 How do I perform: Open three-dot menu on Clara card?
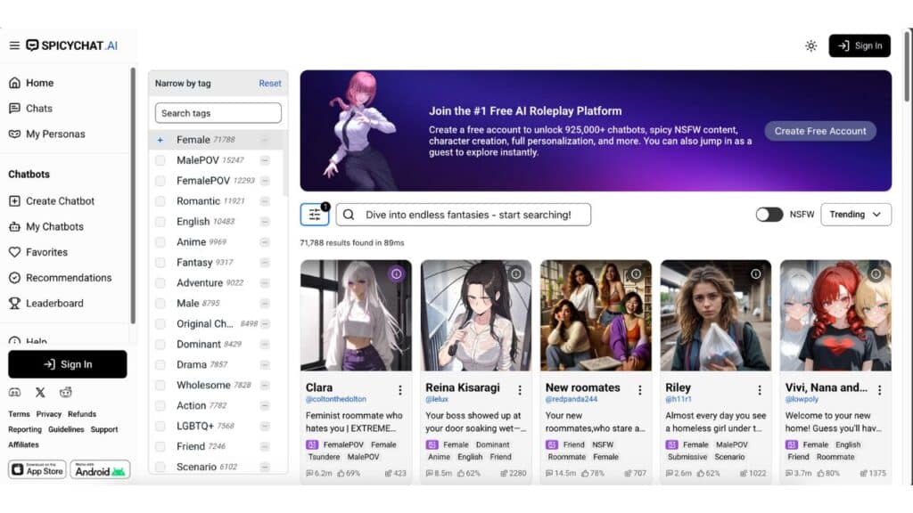[x=400, y=390]
